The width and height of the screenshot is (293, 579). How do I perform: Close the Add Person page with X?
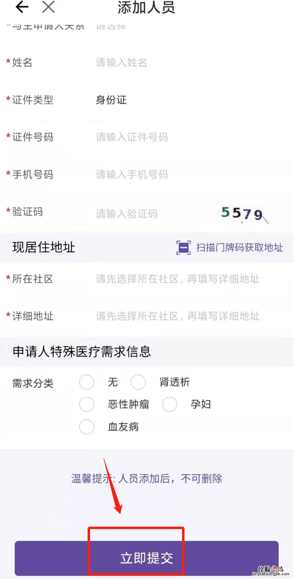click(49, 7)
